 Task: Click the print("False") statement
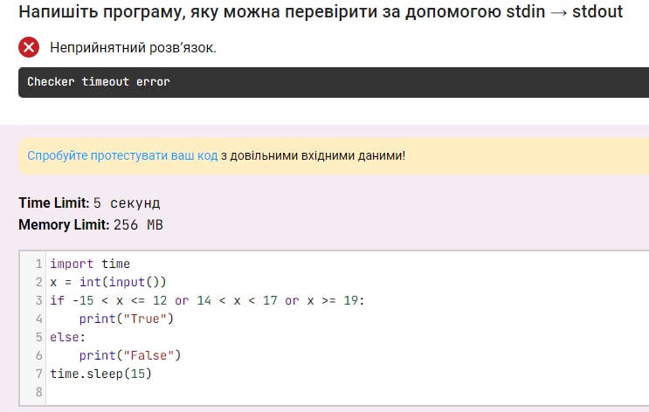coord(130,355)
